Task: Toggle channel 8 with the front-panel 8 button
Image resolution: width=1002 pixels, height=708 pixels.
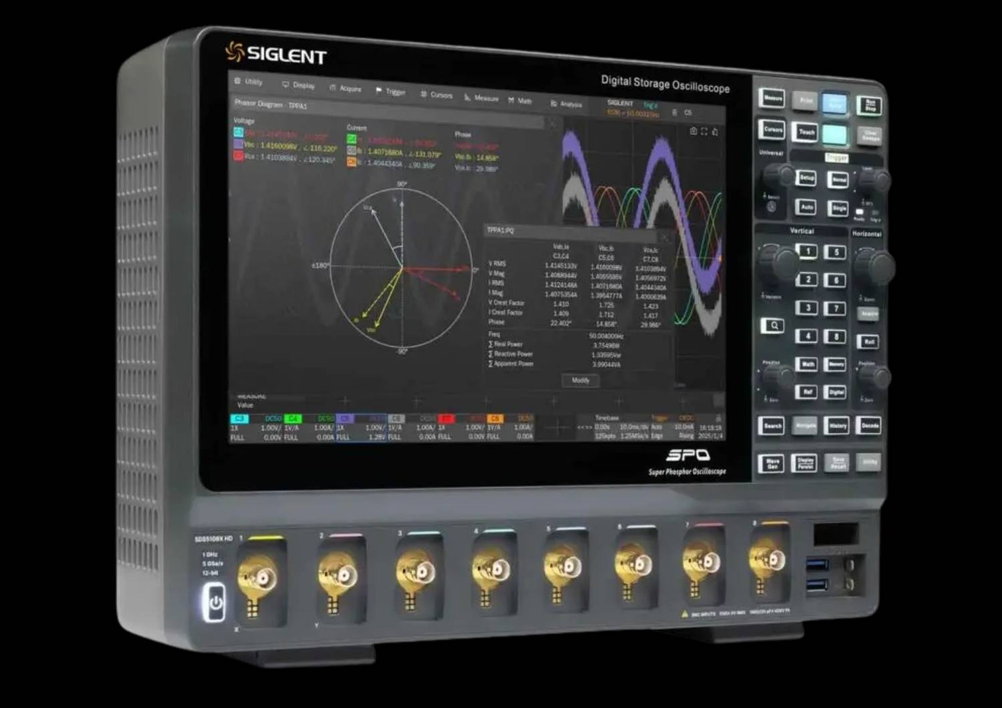Action: [x=836, y=337]
